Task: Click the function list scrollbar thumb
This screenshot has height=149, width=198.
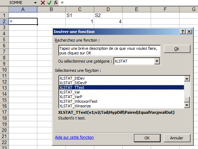Action: coord(187,99)
